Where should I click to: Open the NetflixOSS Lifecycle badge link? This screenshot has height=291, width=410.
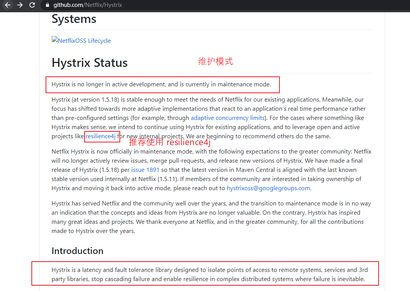(x=81, y=40)
